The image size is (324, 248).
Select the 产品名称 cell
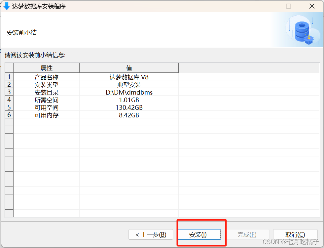[x=47, y=77]
